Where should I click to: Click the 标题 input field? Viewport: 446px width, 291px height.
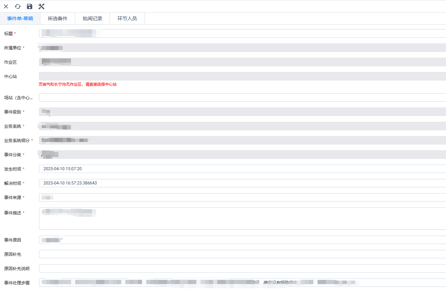tap(242, 33)
